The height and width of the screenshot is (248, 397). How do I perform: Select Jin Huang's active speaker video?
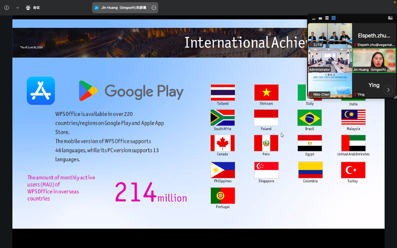pyautogui.click(x=374, y=60)
